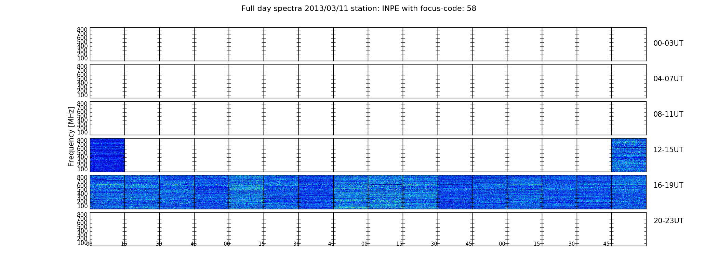
Task: Click the "800" tick label of the 16-19UT panel
Action: (x=82, y=177)
